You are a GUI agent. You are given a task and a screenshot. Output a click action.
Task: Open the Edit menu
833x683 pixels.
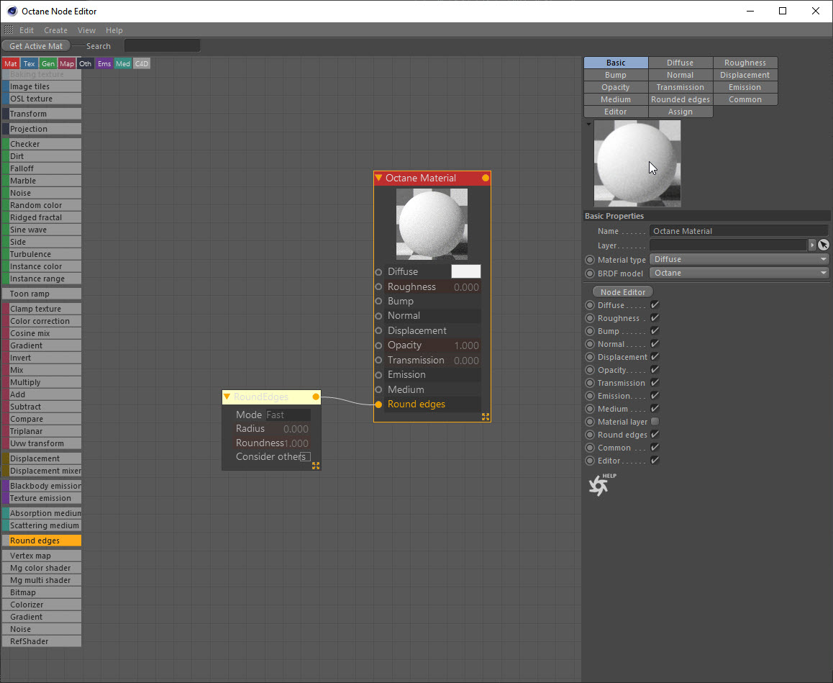tap(27, 30)
